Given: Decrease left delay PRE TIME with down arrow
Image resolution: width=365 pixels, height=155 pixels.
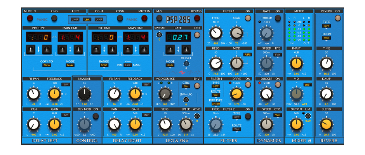Looking at the screenshot, I should [47, 50].
